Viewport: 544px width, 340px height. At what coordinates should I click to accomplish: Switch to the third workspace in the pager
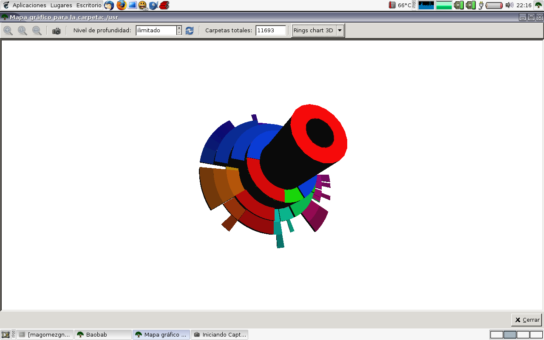pyautogui.click(x=523, y=334)
